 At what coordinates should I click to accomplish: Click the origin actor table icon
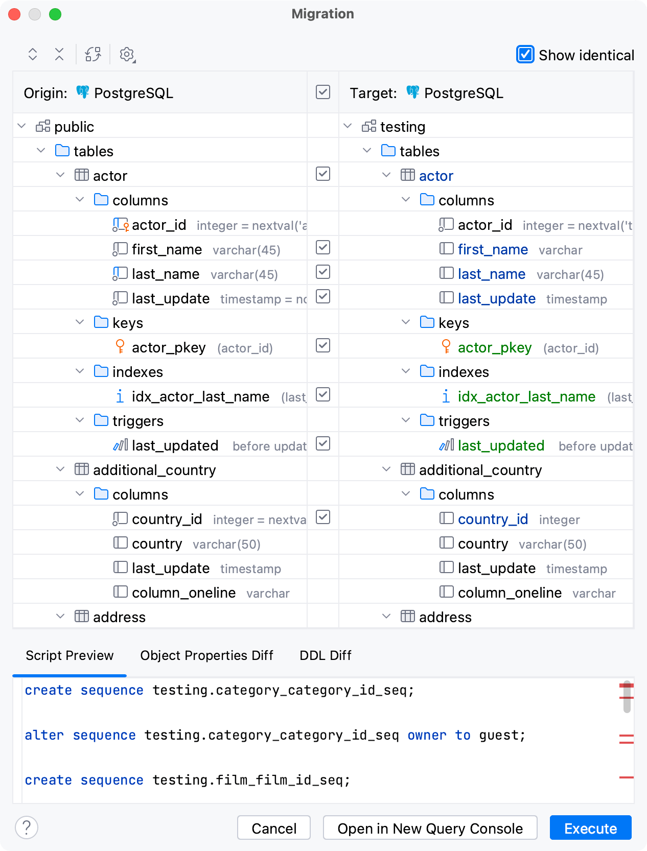coord(82,175)
